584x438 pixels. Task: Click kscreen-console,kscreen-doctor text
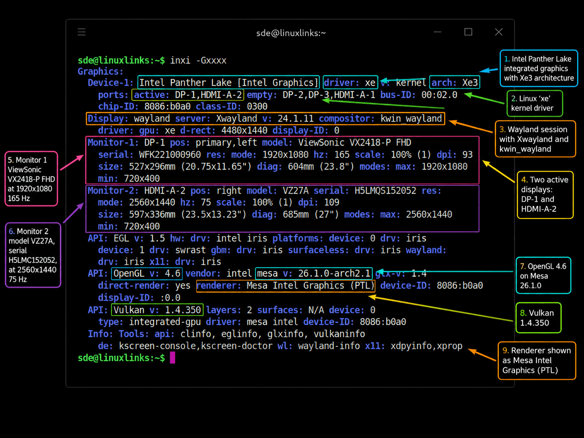click(x=196, y=346)
